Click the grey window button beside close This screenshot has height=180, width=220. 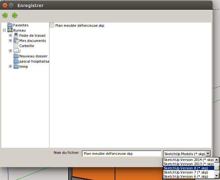[11, 5]
